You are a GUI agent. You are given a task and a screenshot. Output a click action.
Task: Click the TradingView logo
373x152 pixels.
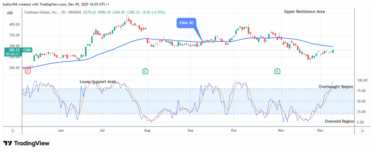[26, 143]
